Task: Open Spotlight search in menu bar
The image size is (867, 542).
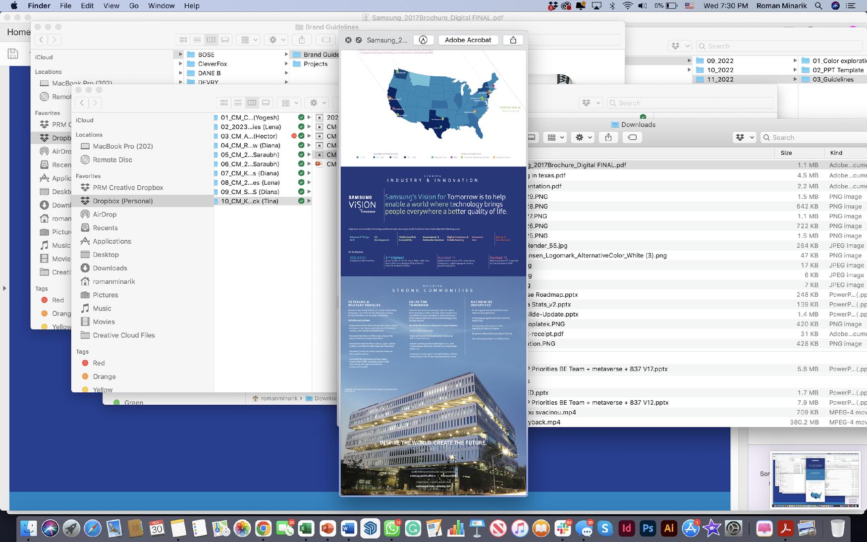Action: (818, 6)
